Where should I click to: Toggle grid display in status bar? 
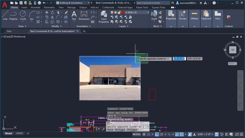[x=144, y=134]
